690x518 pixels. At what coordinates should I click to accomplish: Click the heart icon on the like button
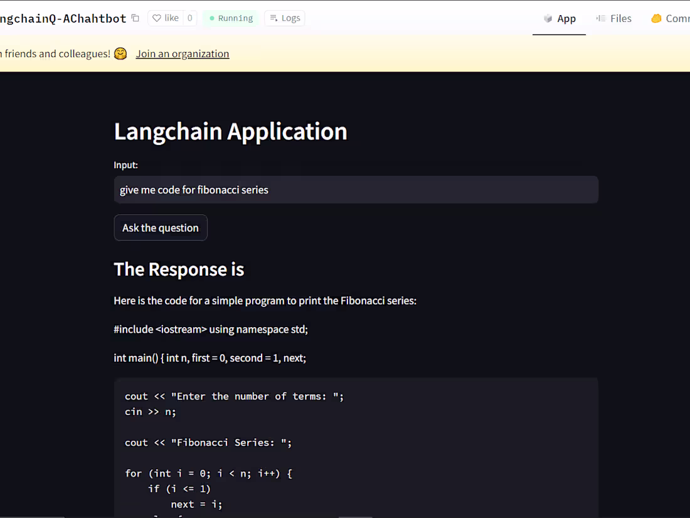156,18
